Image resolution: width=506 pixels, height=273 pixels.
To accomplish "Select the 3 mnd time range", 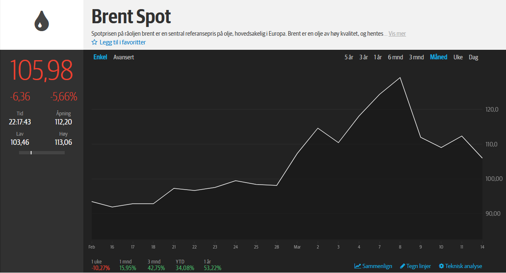I will [416, 57].
